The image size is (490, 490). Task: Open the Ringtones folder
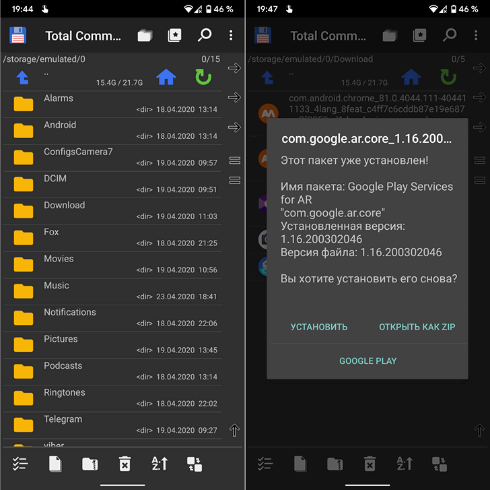[112, 398]
